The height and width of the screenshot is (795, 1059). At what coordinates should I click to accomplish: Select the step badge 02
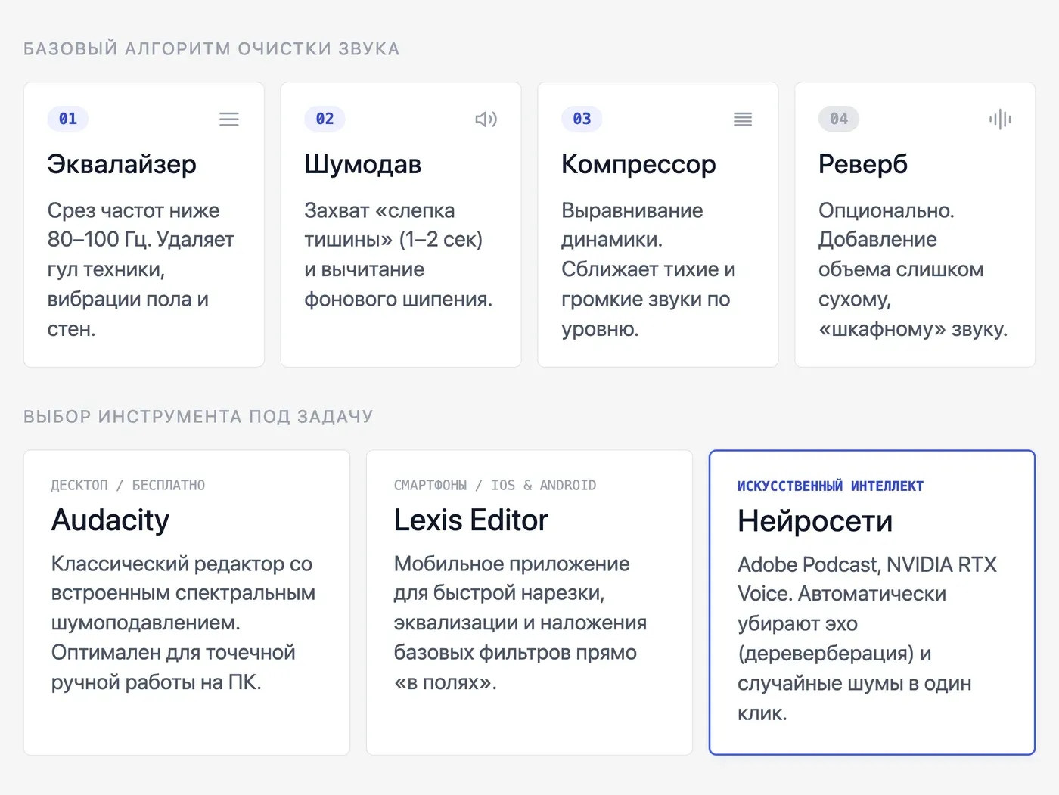[x=325, y=119]
